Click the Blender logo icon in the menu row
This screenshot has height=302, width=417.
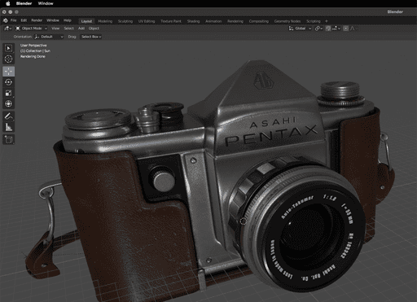pyautogui.click(x=5, y=20)
